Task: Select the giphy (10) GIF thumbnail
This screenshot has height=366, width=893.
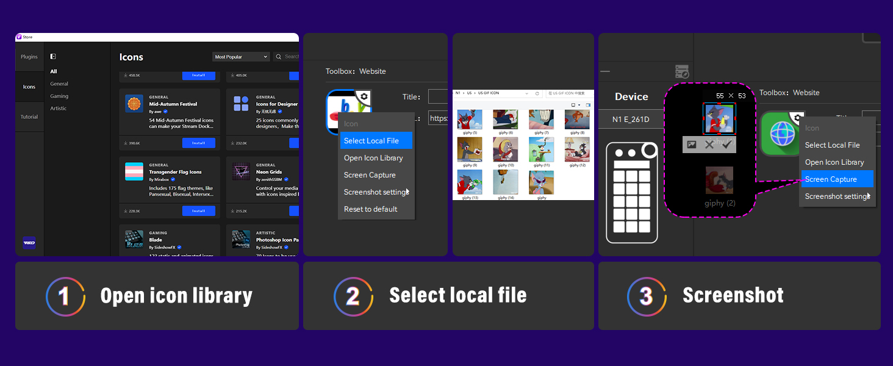Action: click(506, 150)
